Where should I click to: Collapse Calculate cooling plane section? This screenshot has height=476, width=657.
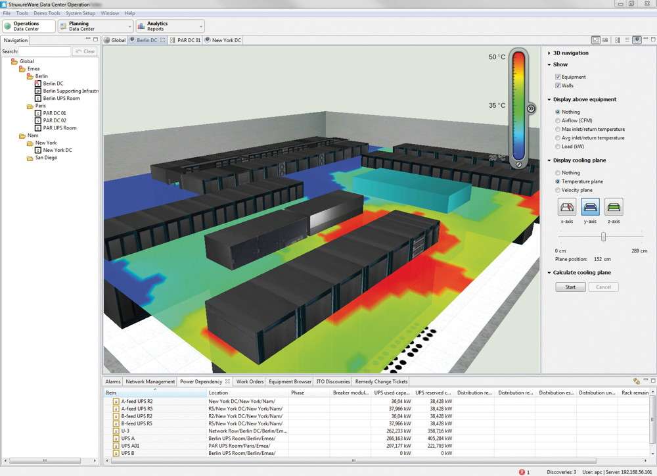[549, 273]
